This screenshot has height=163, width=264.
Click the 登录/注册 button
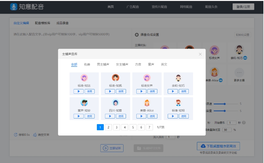[243, 7]
